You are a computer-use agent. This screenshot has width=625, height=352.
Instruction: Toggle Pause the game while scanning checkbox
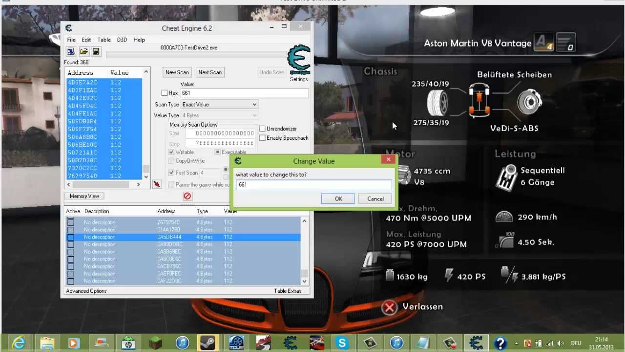click(171, 185)
